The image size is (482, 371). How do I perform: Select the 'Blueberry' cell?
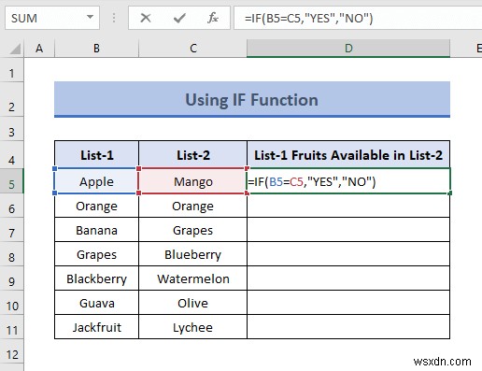[x=193, y=254]
